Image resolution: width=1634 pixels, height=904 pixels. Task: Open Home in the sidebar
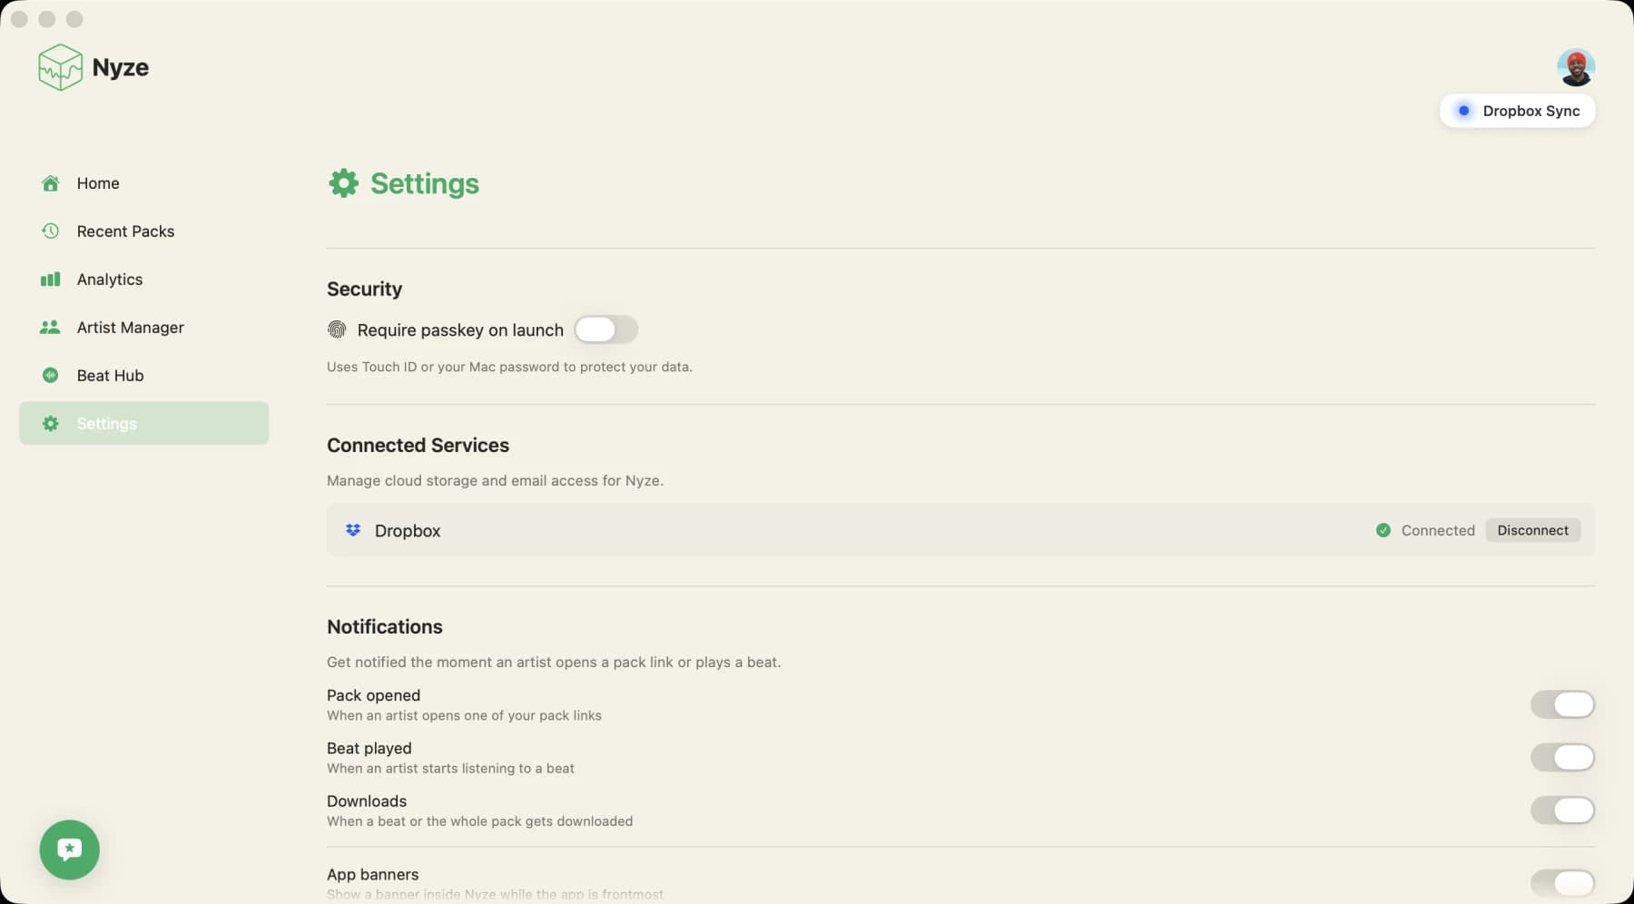coord(144,183)
